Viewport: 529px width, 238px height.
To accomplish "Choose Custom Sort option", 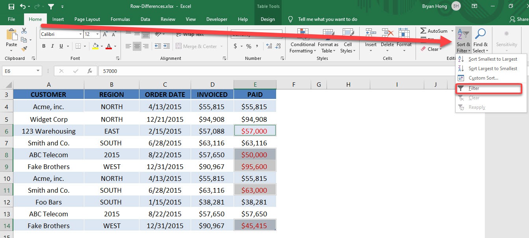I will coord(483,78).
